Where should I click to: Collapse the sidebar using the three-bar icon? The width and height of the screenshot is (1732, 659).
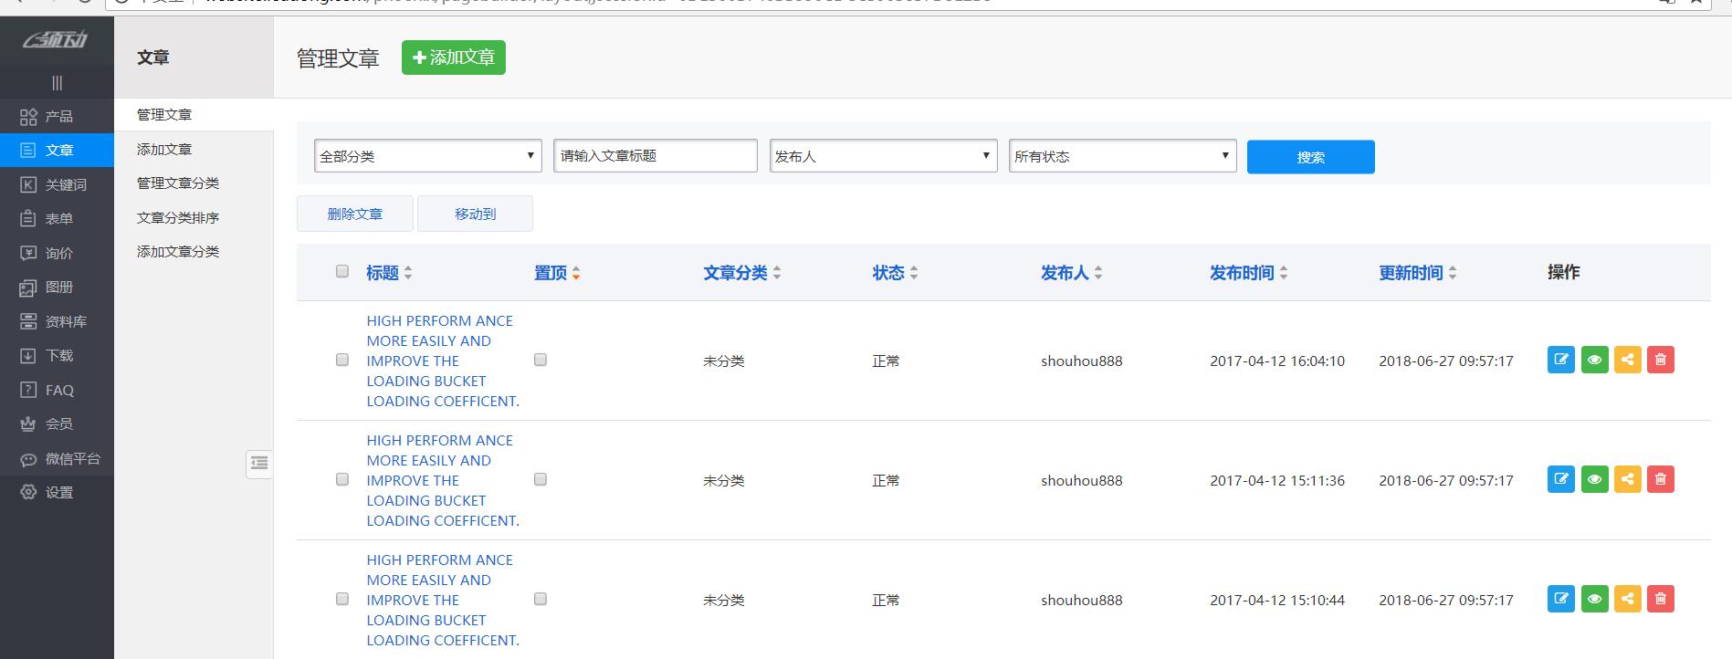tap(57, 83)
